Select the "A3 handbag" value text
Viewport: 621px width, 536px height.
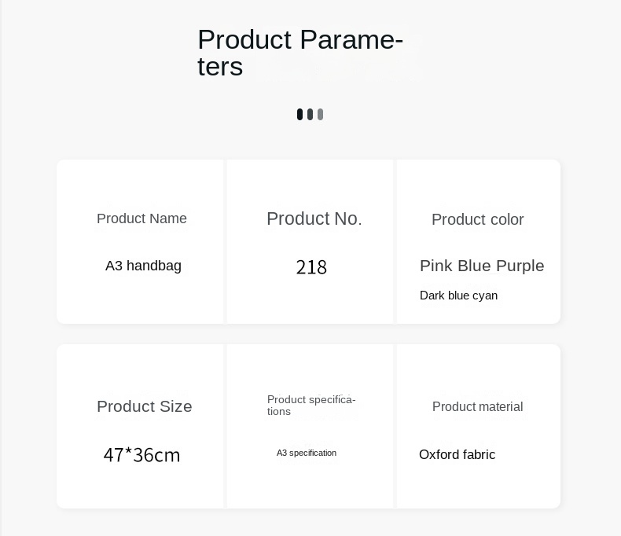tap(143, 266)
